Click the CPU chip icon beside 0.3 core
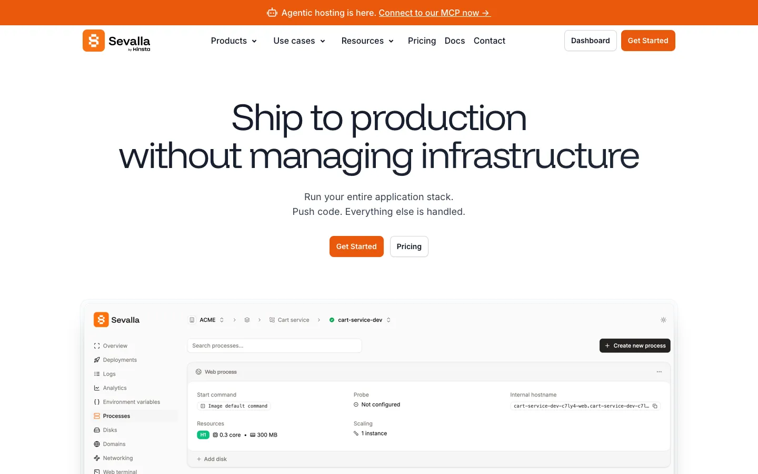 215,435
